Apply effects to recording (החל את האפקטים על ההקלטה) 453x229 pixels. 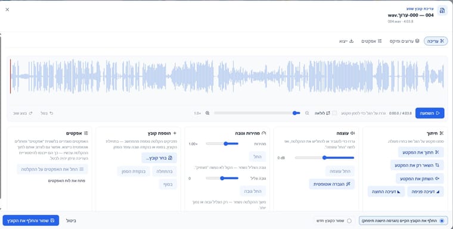[x=52, y=170]
